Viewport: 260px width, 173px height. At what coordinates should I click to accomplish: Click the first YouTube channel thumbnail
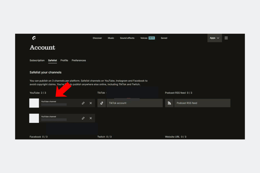click(34, 103)
